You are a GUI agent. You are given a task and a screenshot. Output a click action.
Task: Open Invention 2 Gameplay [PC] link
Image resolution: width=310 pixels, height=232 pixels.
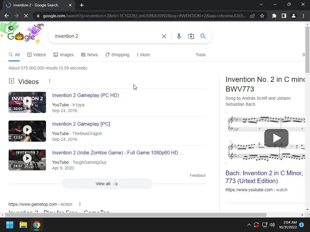pyautogui.click(x=81, y=124)
